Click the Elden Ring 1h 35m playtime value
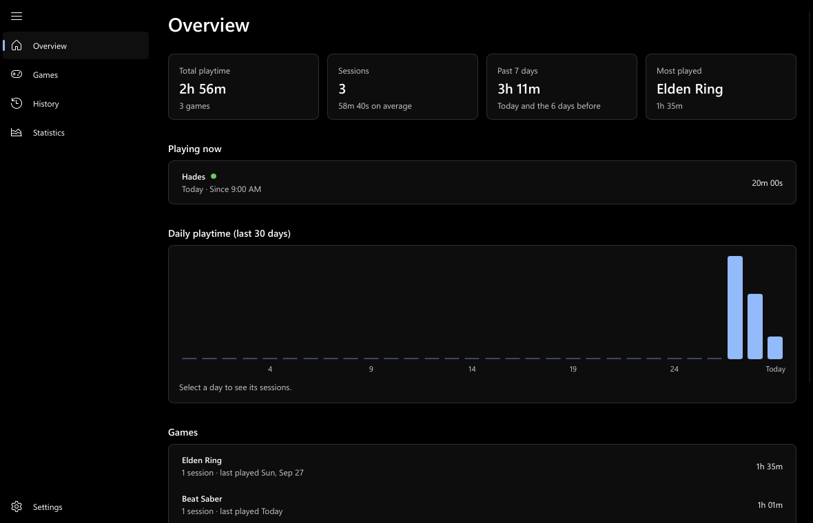The image size is (813, 523). point(769,467)
